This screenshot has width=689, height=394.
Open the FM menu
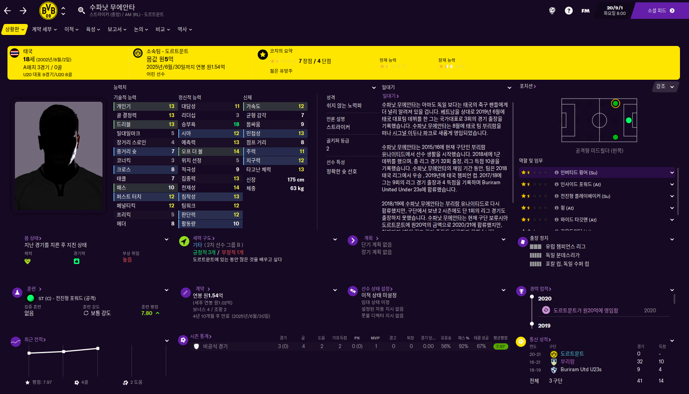(585, 11)
